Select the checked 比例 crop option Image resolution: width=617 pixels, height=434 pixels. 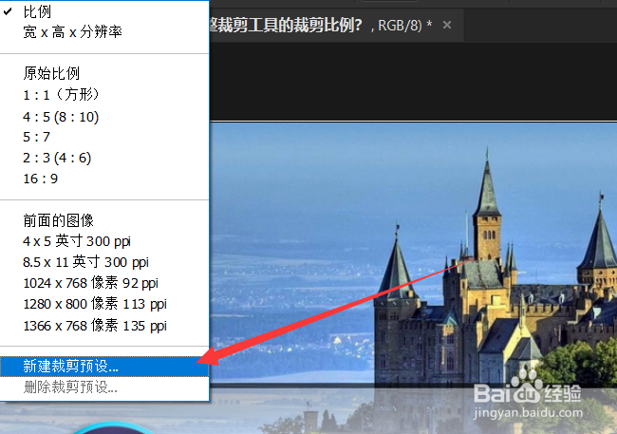[x=104, y=11]
